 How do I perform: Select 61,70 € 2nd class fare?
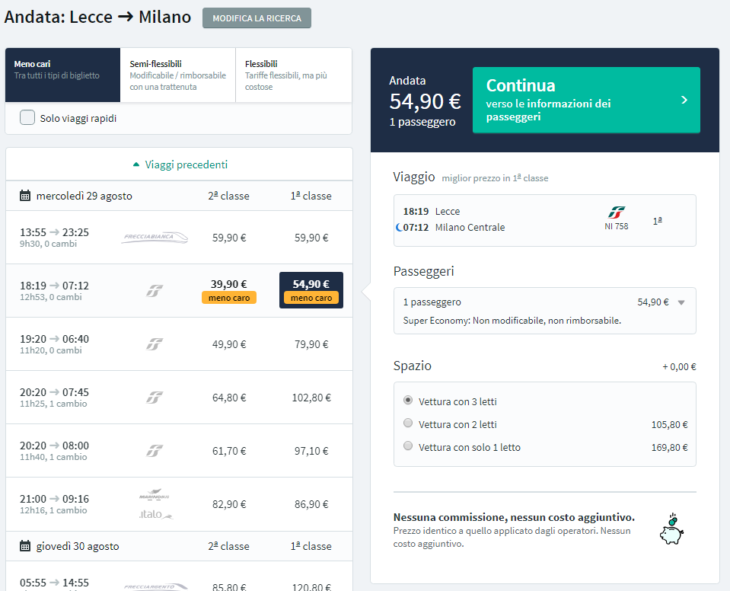(x=229, y=452)
